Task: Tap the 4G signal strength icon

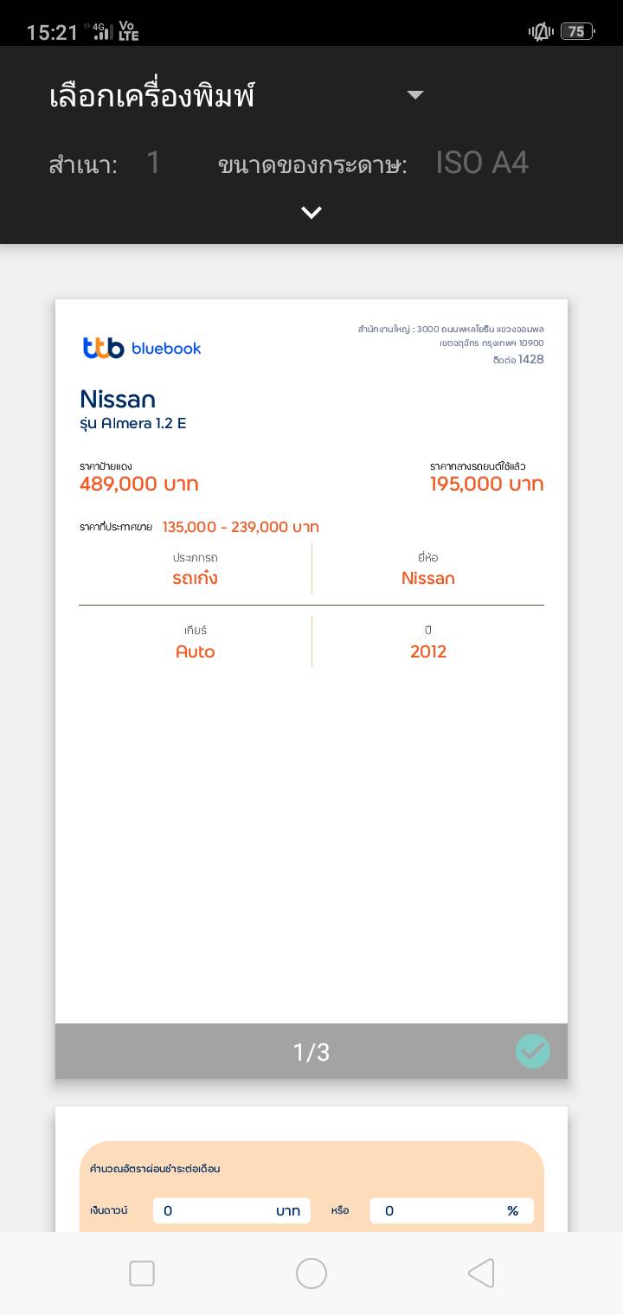Action: (102, 32)
